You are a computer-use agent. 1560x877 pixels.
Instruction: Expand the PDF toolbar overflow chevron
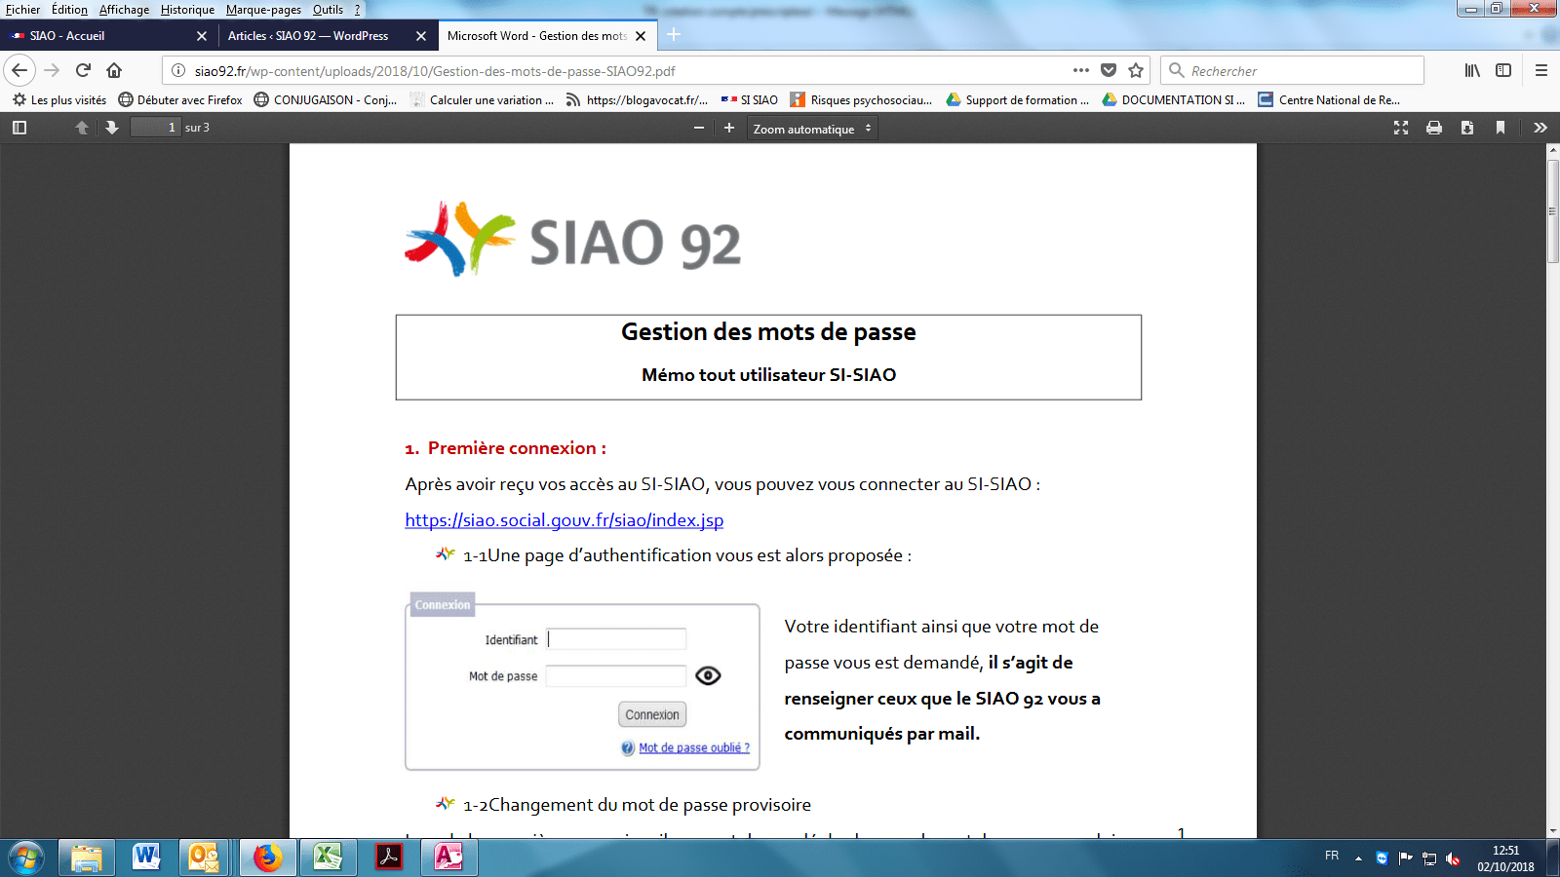[x=1540, y=127]
